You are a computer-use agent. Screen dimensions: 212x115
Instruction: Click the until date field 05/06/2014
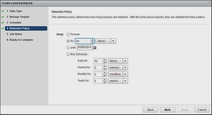tap(85, 47)
